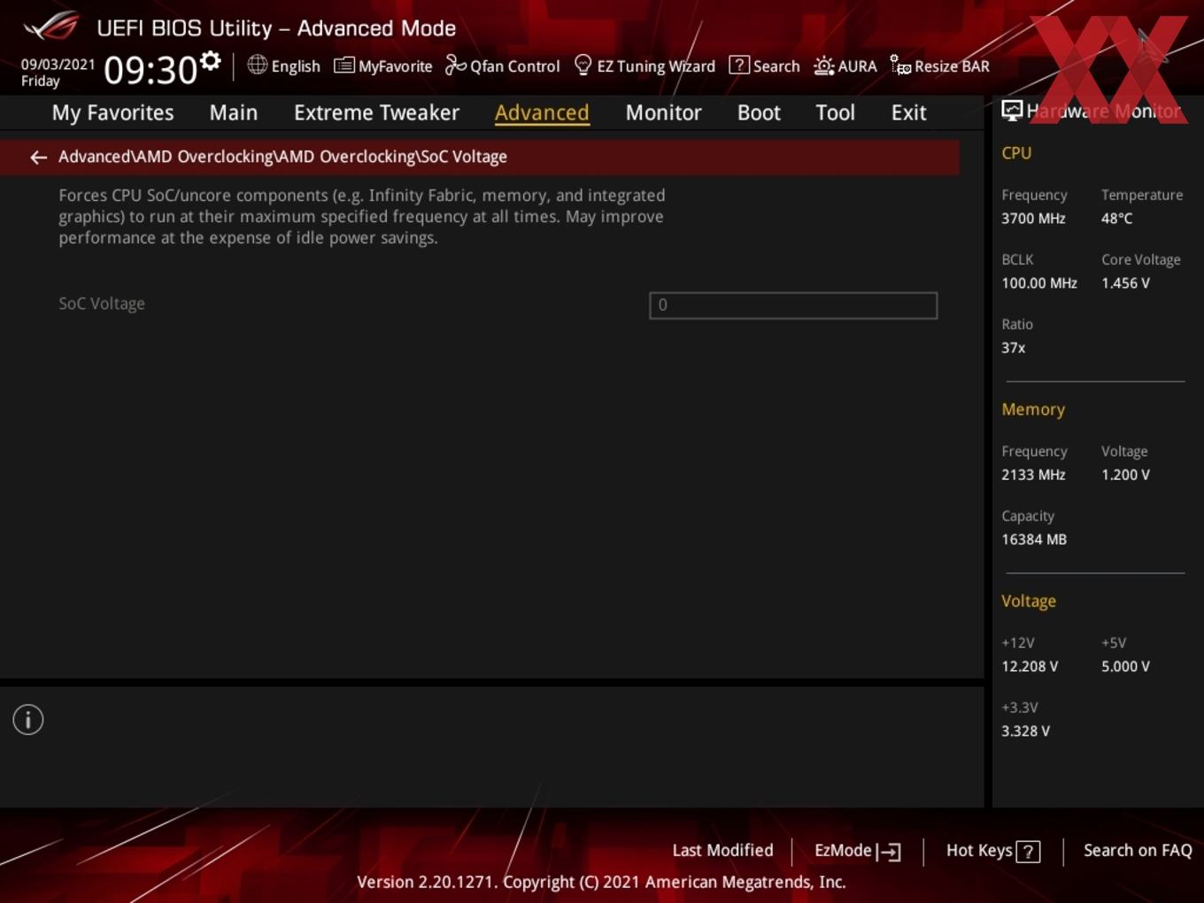
Task: Open the Extreme Tweaker tab
Action: (x=376, y=112)
